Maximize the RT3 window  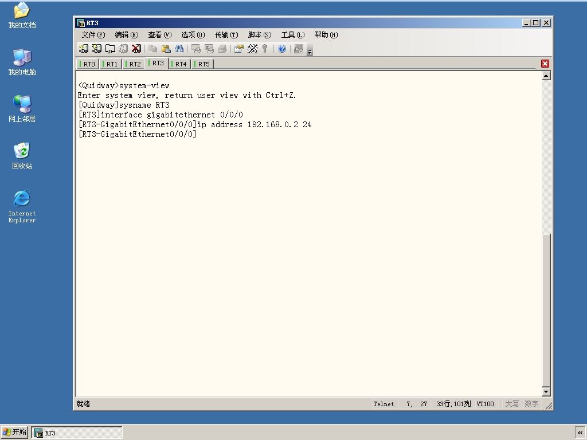(536, 23)
